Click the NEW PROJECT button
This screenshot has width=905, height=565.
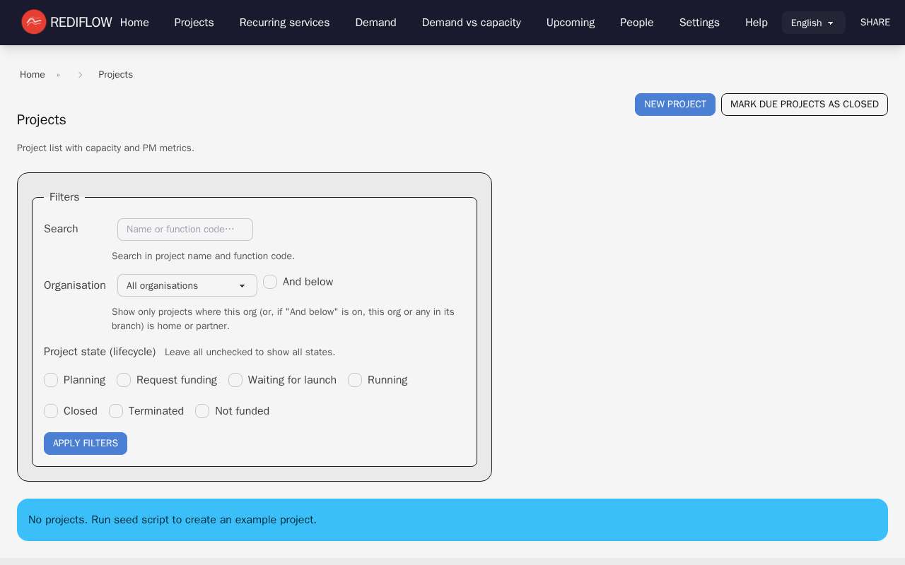tap(675, 104)
